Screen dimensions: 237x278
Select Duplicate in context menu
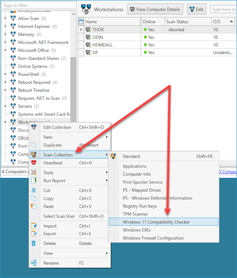53,145
